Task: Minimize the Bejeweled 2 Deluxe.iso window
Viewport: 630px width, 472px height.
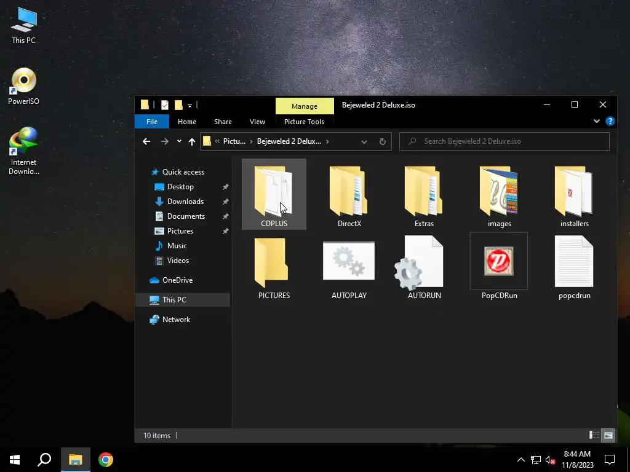Action: (547, 104)
